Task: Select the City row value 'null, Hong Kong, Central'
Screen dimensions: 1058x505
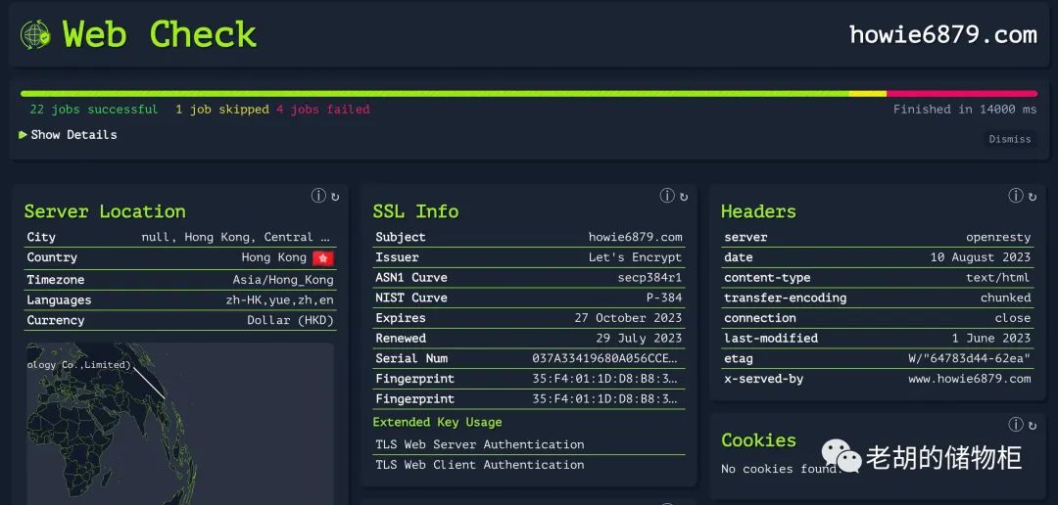Action: pos(237,237)
